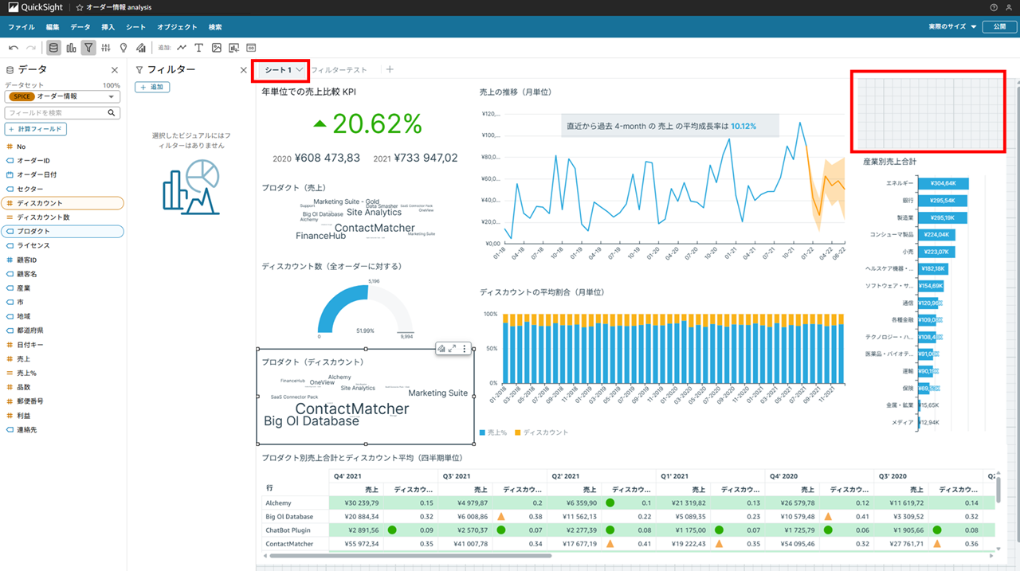Toggle the filter funnel toolbar icon
This screenshot has height=571, width=1020.
coord(88,48)
